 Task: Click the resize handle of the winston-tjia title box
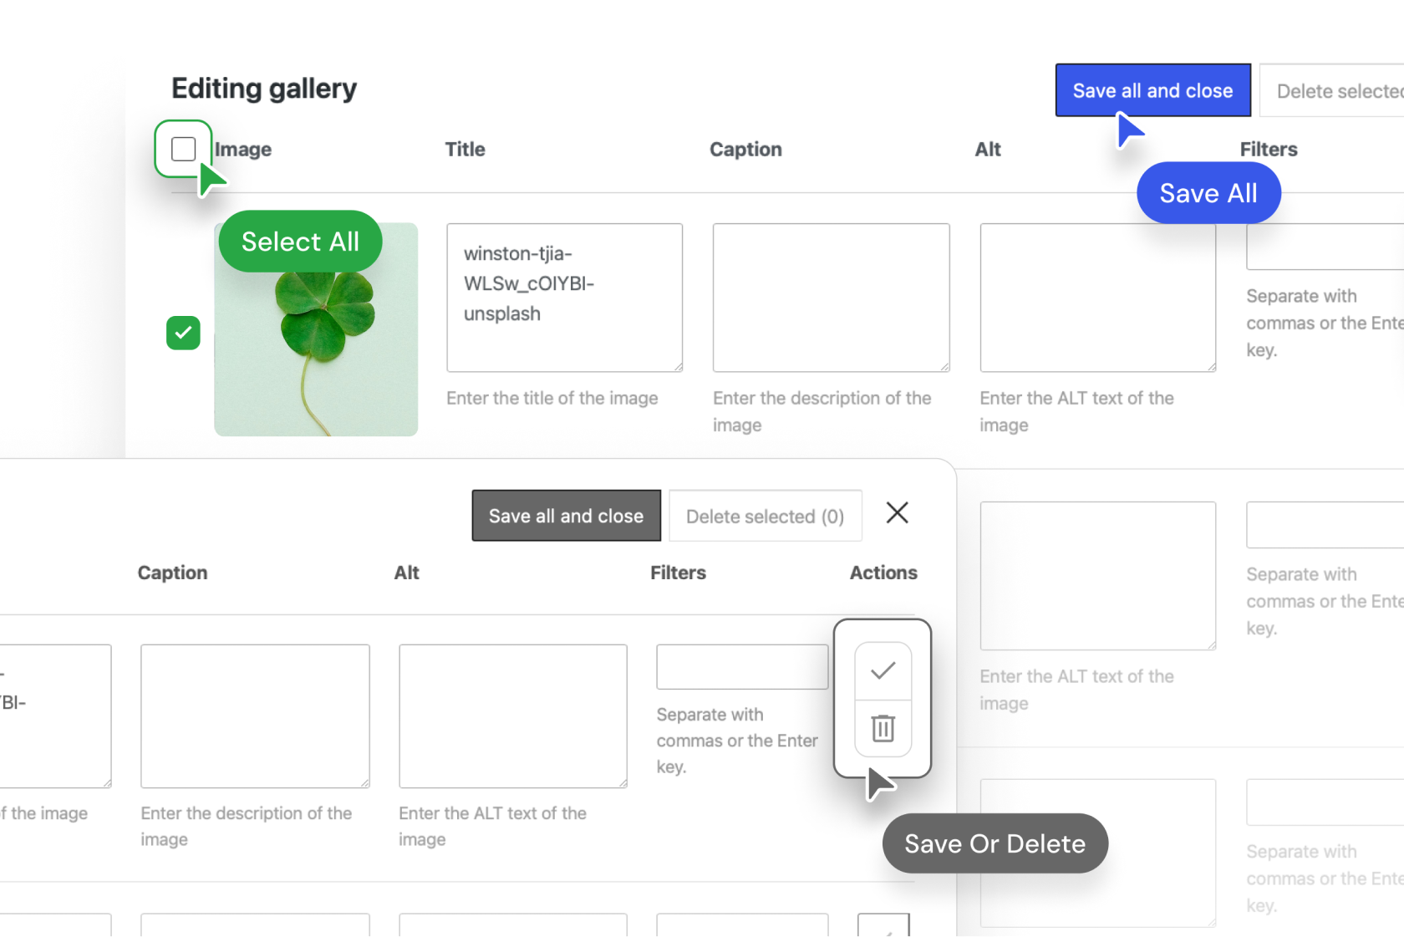(678, 367)
